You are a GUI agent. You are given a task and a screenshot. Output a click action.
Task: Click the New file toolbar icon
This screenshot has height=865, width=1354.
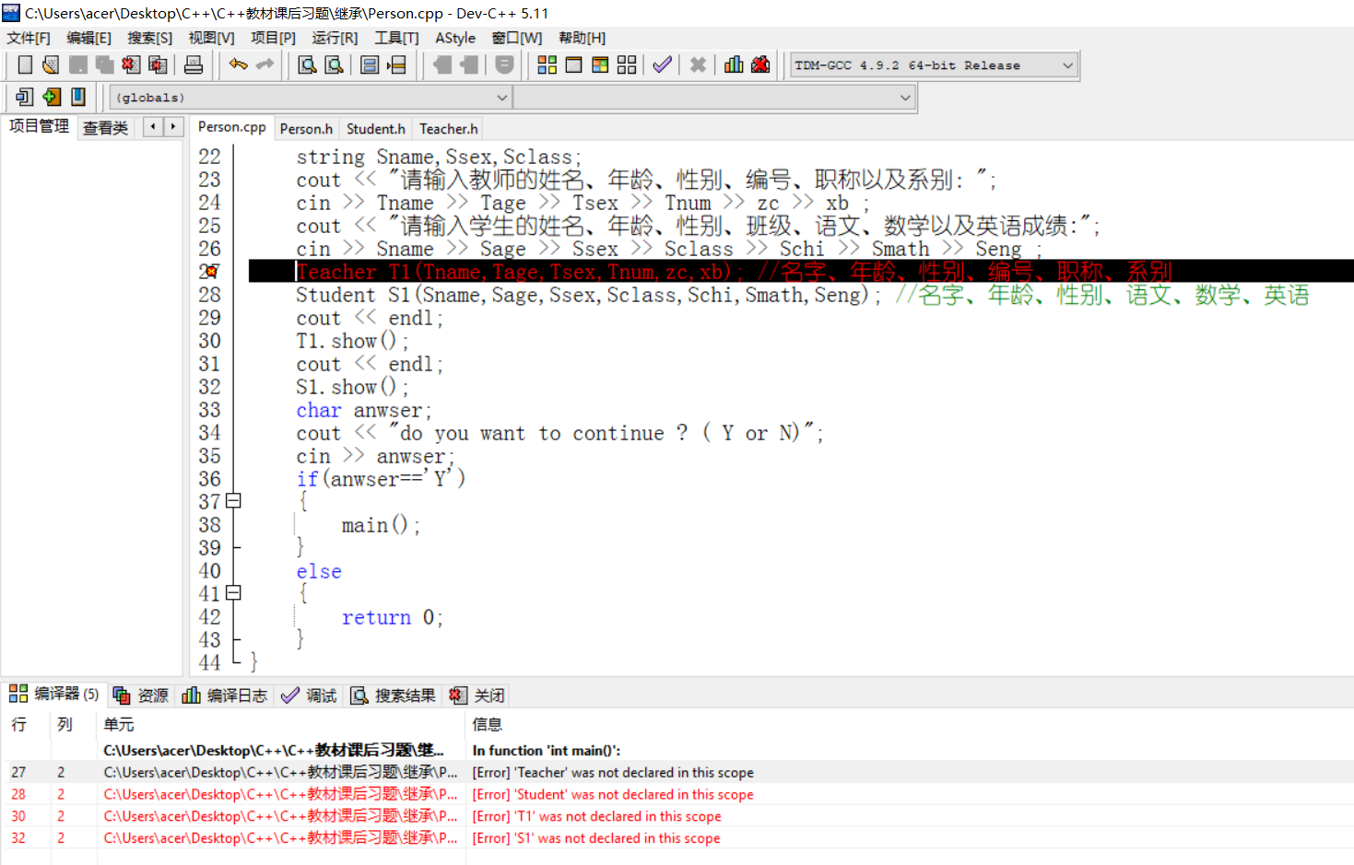[25, 64]
